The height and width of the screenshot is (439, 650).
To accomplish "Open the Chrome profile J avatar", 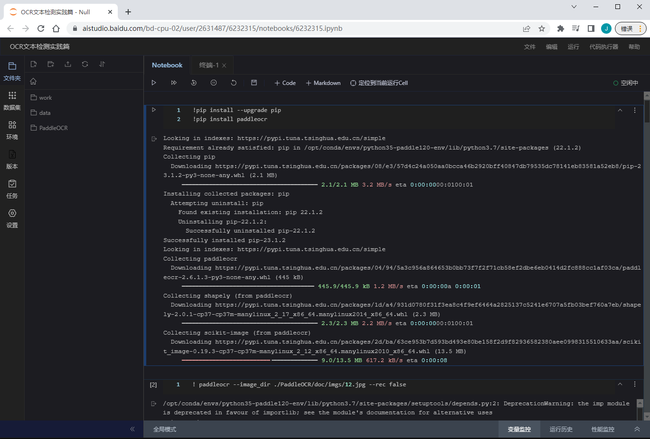I will click(606, 28).
